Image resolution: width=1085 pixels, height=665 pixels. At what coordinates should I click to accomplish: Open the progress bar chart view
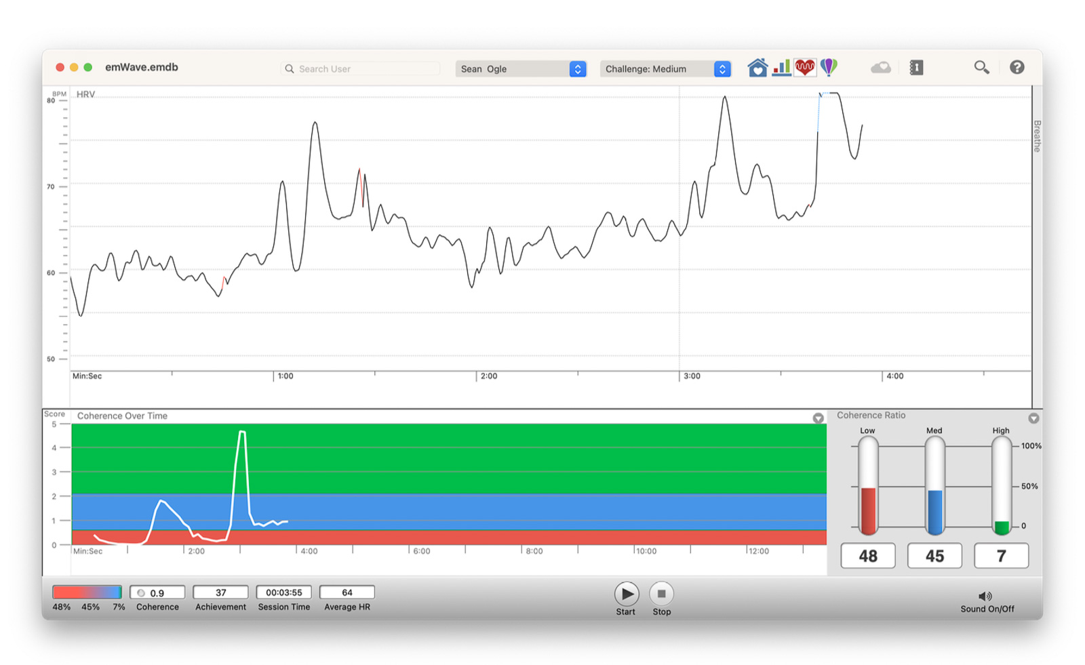point(783,67)
